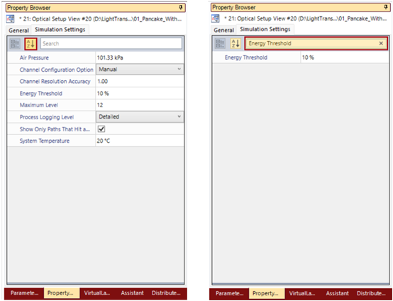Click Optical Setup View document icon on left
This screenshot has width=393, height=301.
tap(11, 18)
